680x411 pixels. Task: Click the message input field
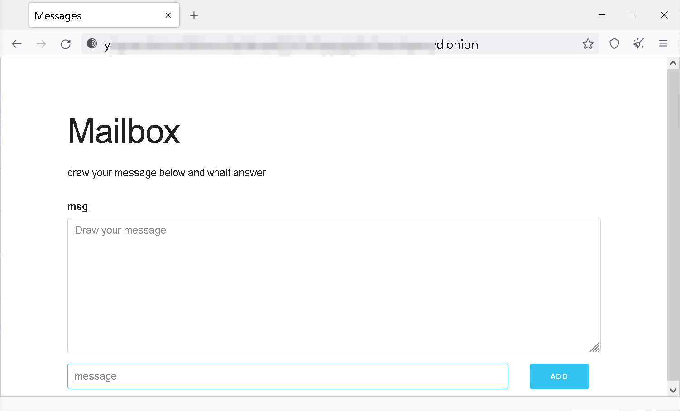(288, 376)
